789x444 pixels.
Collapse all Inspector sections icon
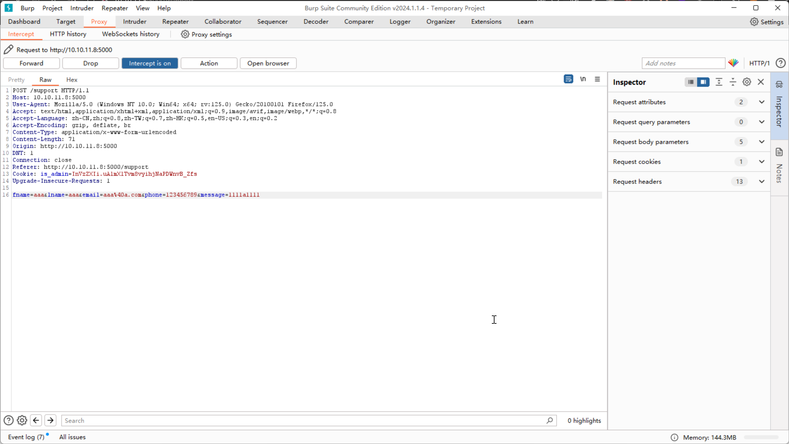[x=733, y=82]
